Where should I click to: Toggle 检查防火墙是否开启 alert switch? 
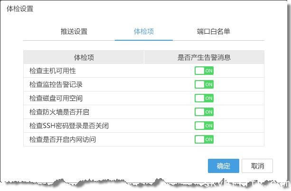click(x=204, y=112)
